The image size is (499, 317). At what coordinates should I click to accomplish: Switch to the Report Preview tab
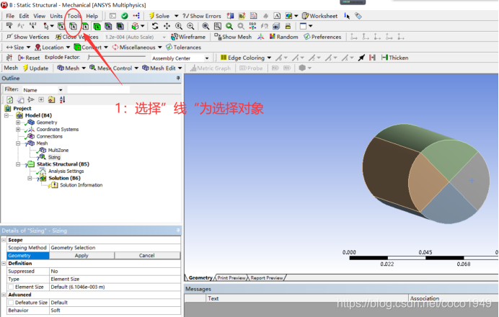tap(267, 277)
